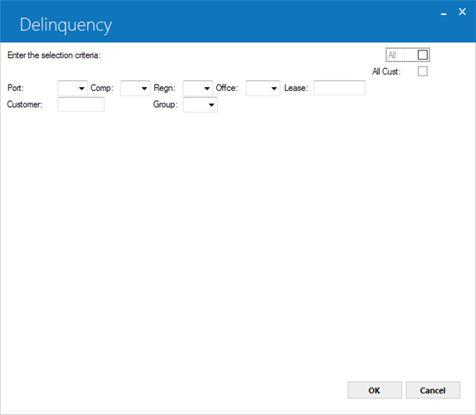The height and width of the screenshot is (415, 476).
Task: Click the 'All Cust:' label text
Action: tap(386, 71)
